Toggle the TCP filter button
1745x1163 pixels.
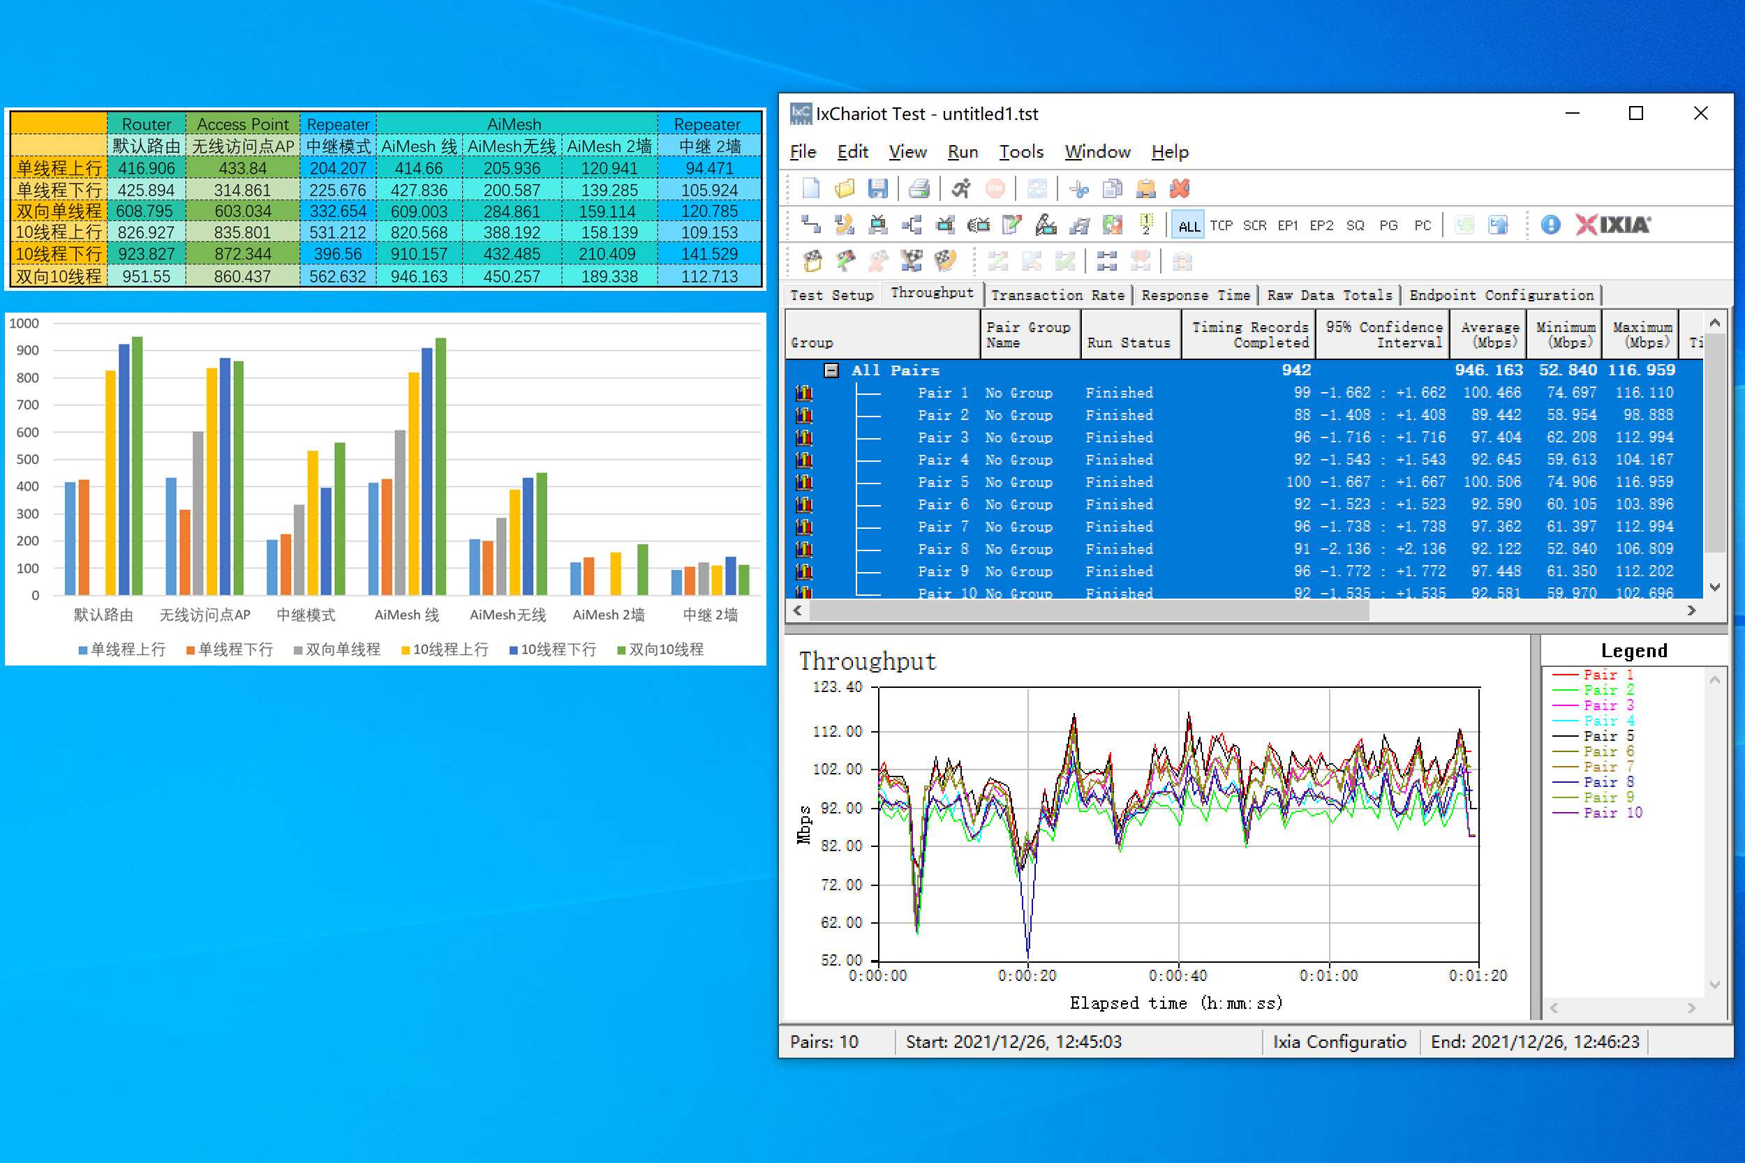1221,225
